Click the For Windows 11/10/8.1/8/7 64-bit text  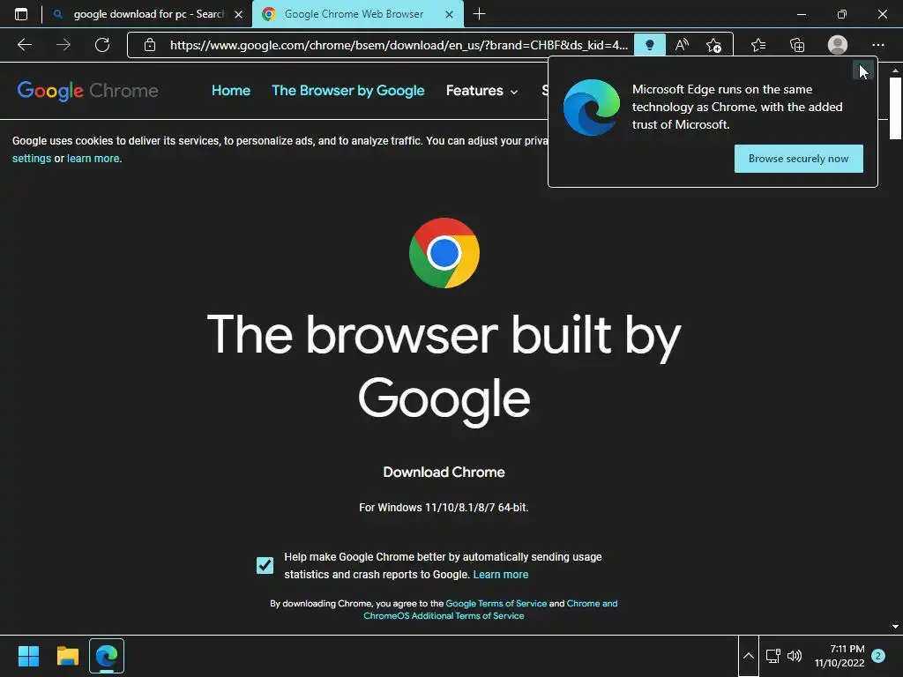pos(444,507)
